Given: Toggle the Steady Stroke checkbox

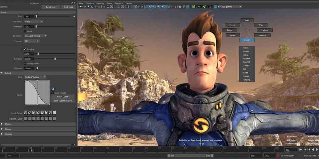Looking at the screenshot, I should (25, 63).
